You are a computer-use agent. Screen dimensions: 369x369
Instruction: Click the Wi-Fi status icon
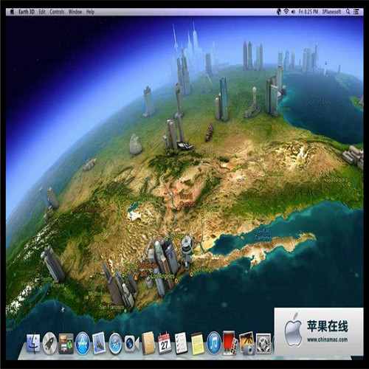click(286, 12)
